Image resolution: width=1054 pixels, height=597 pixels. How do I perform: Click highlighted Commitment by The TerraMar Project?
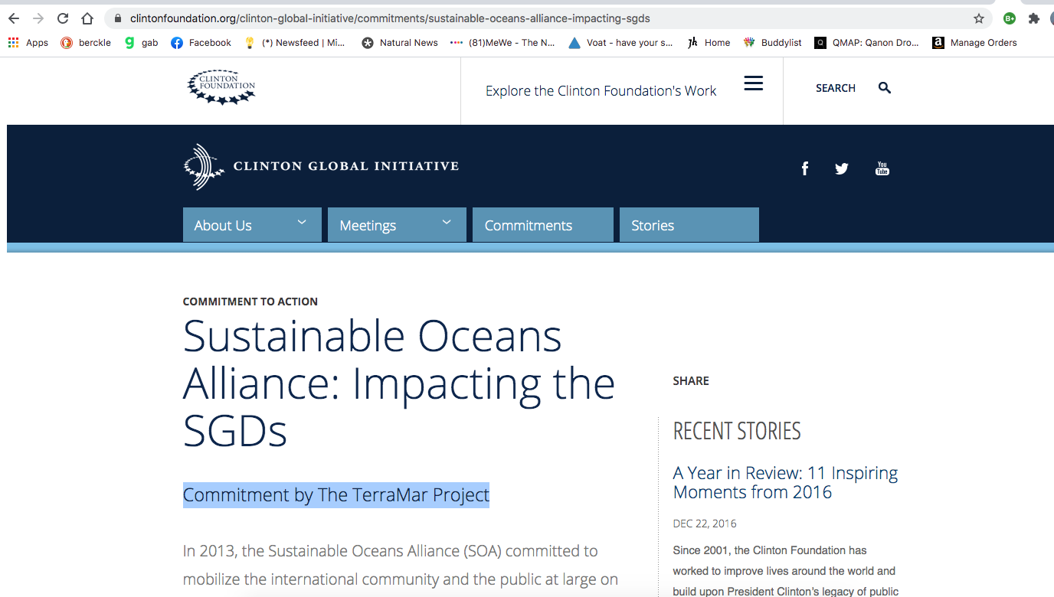click(336, 495)
